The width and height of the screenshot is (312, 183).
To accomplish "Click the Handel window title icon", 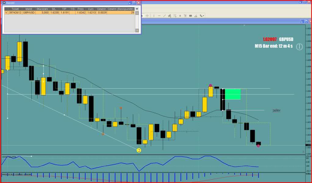I will (4, 3).
